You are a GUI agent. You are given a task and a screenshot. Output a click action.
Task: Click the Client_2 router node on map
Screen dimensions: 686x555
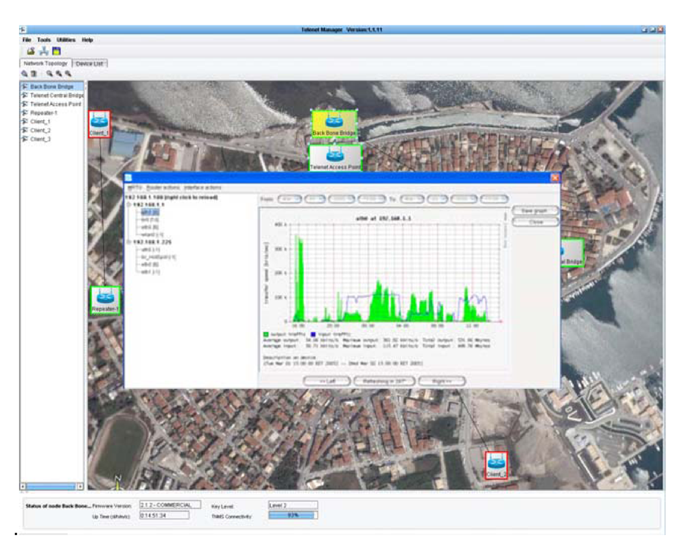[496, 464]
